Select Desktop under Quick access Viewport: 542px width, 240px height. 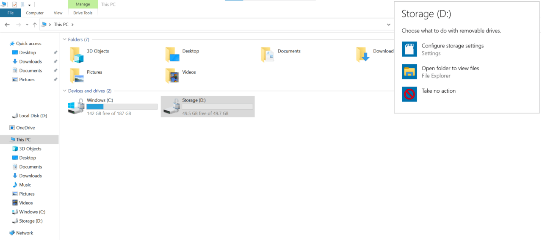[28, 52]
